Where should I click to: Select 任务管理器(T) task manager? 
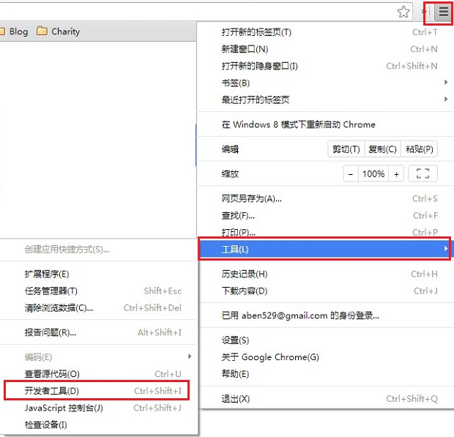click(51, 291)
